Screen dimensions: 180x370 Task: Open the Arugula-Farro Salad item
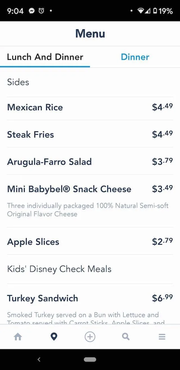[90, 162]
